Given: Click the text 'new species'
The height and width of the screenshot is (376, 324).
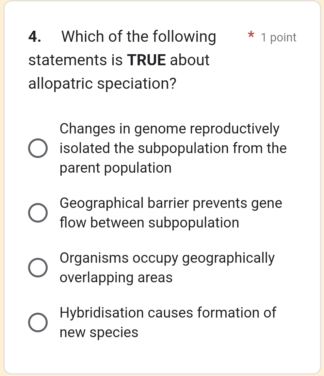Looking at the screenshot, I should [99, 332].
